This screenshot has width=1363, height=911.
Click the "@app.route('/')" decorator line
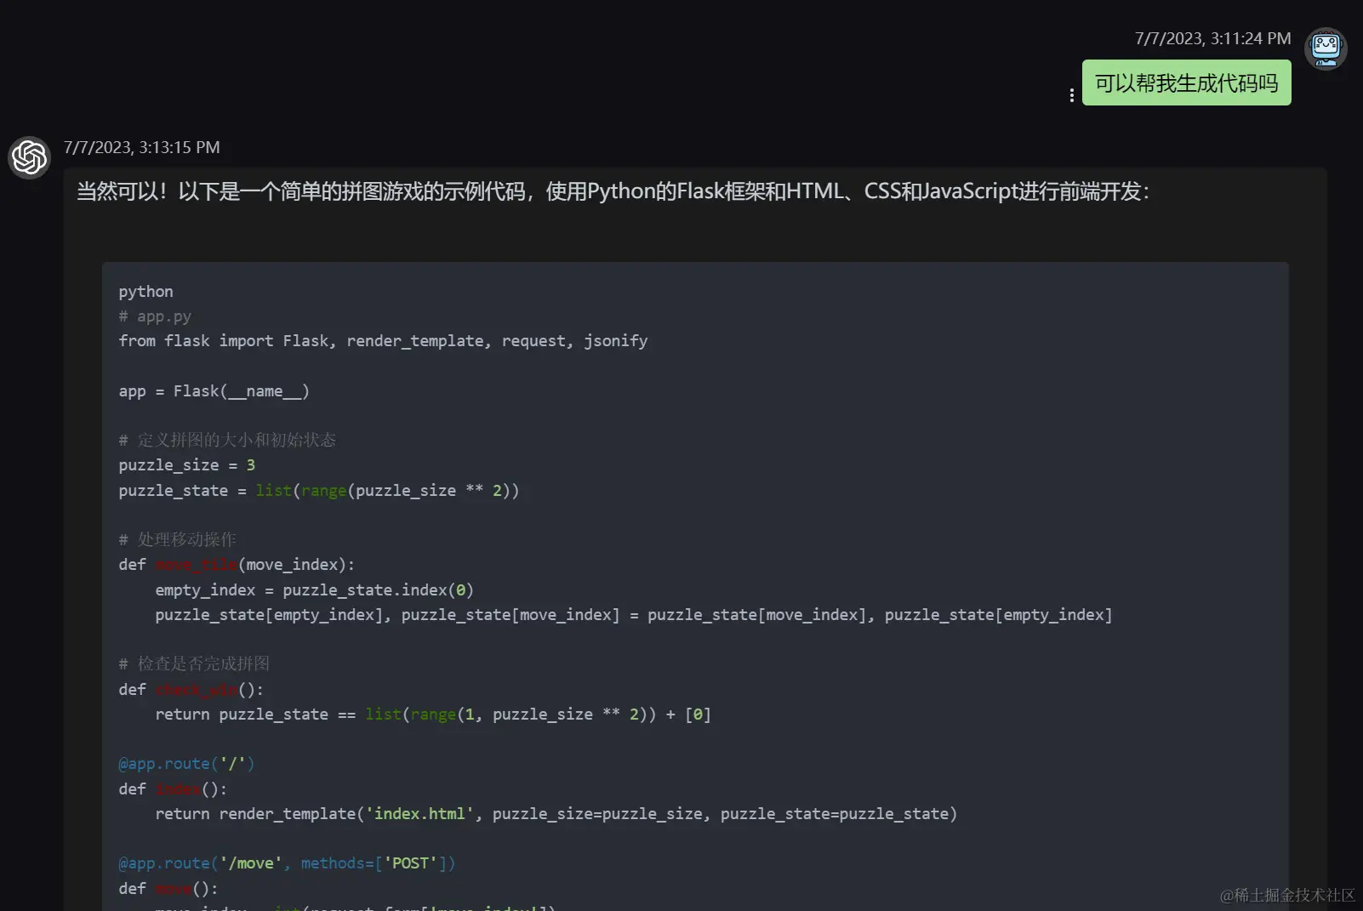(186, 764)
